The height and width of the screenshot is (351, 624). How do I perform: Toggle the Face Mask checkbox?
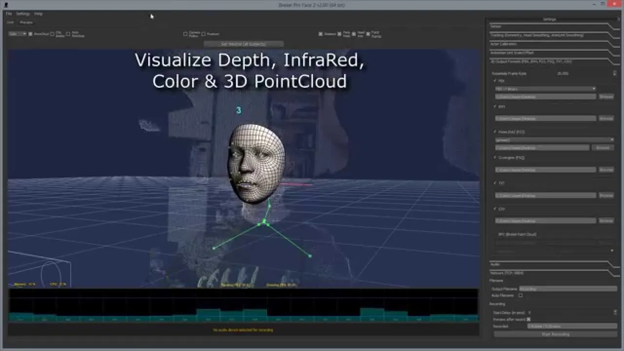click(340, 34)
